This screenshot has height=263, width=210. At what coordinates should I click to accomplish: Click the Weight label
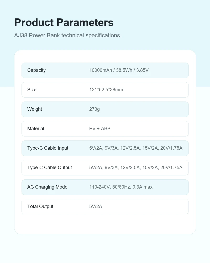click(34, 109)
